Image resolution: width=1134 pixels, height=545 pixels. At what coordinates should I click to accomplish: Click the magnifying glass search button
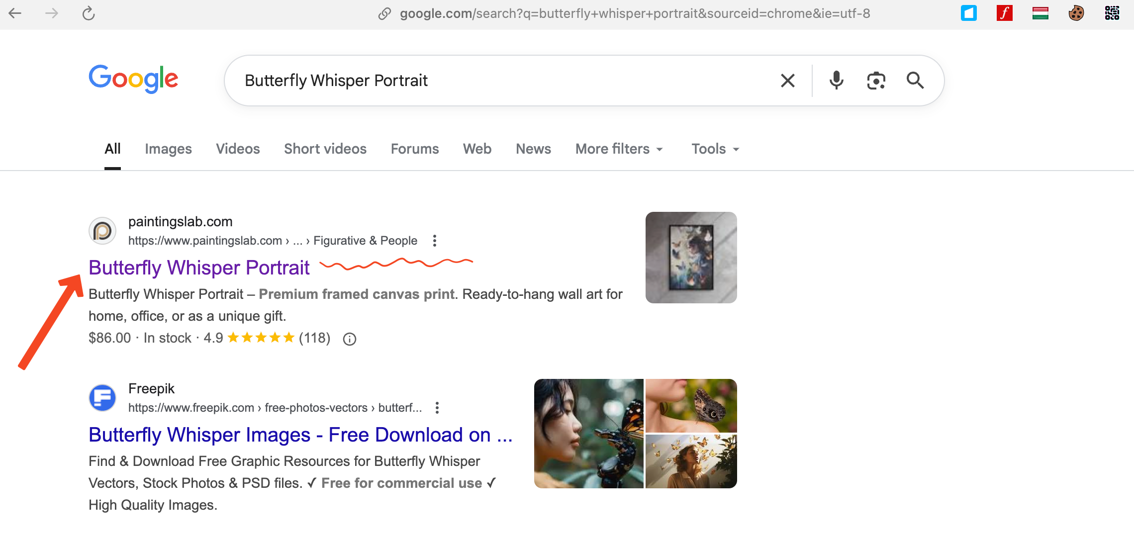[x=915, y=81]
